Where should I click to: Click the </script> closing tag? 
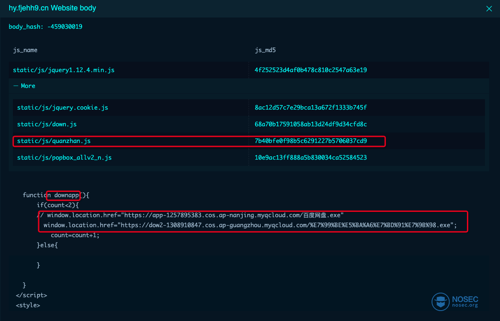pos(32,295)
